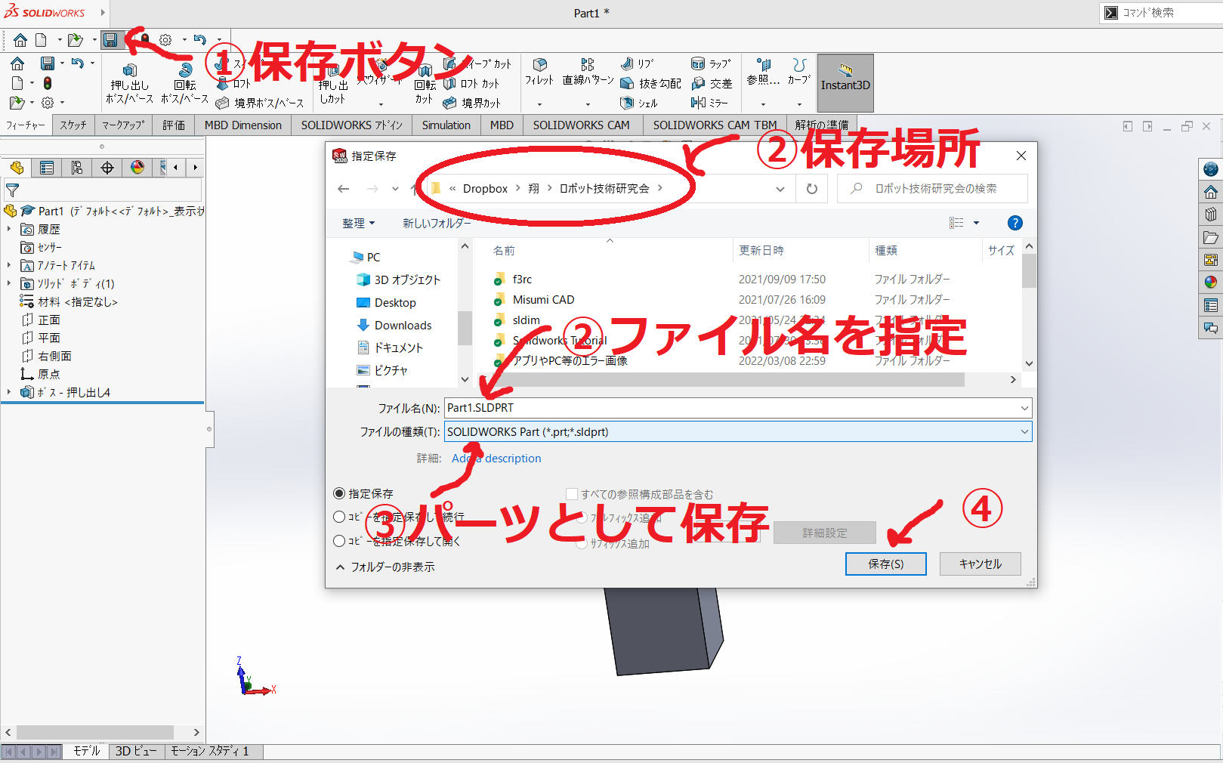Click the Rebuild traffic light icon in top toolbar
1223x763 pixels.
(144, 39)
